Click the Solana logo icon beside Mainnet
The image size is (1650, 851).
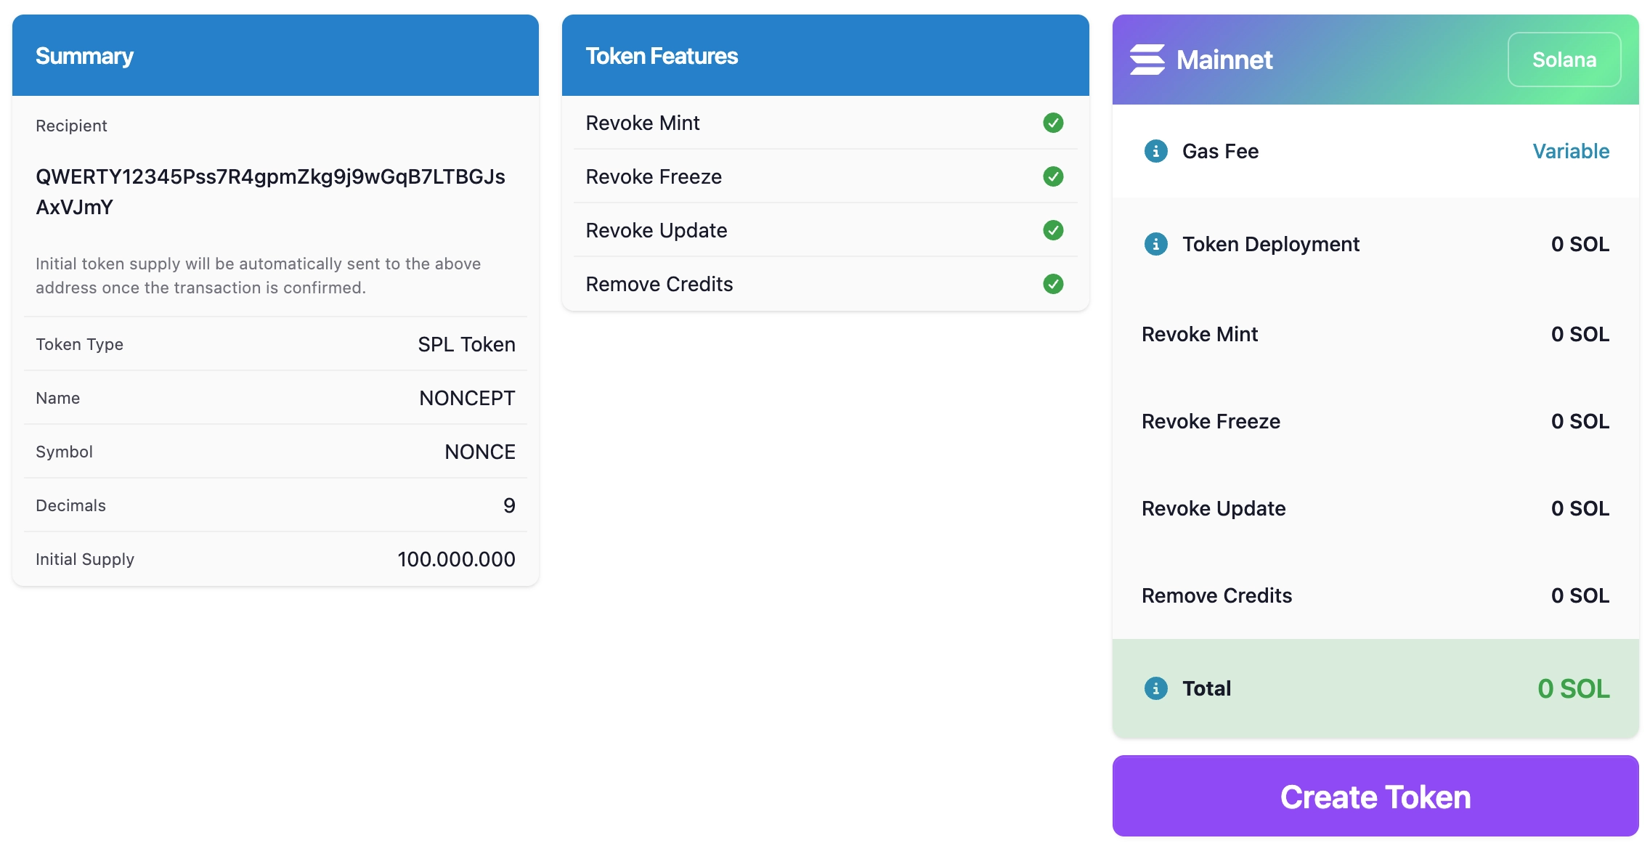tap(1147, 60)
